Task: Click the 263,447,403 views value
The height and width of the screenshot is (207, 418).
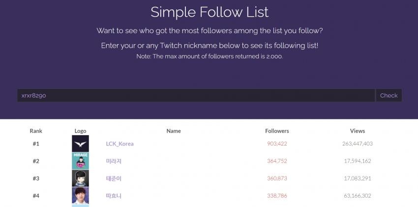Action: click(x=358, y=144)
